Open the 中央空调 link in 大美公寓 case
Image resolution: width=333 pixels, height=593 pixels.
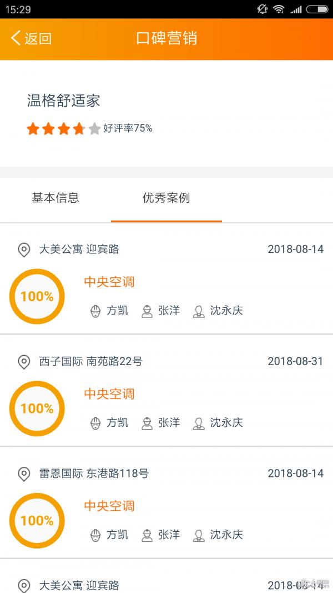109,282
